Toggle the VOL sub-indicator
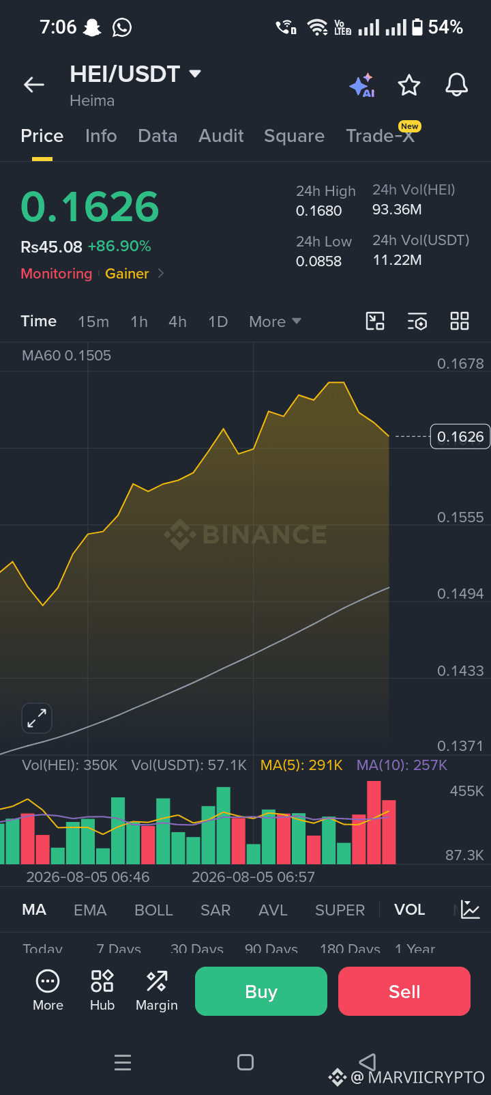The width and height of the screenshot is (491, 1095). click(x=409, y=909)
